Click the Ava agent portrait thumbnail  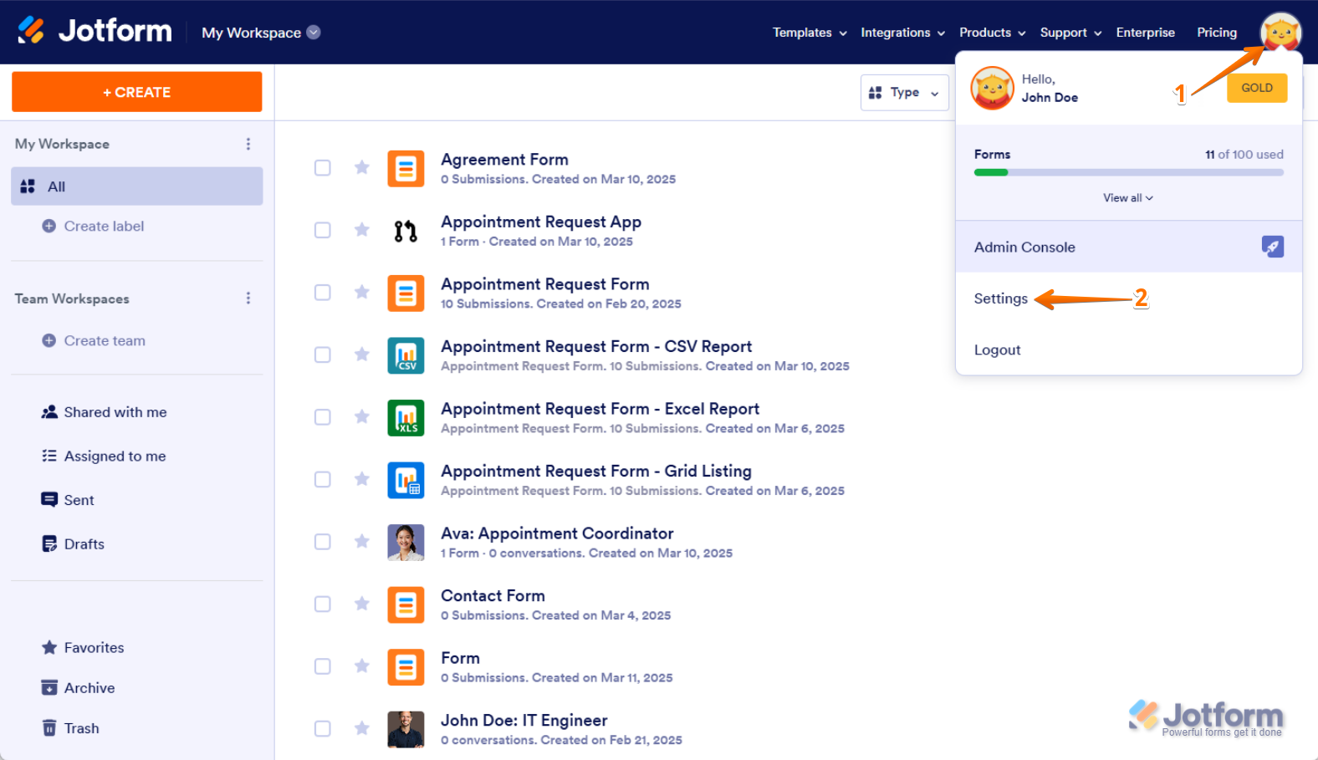pos(406,542)
